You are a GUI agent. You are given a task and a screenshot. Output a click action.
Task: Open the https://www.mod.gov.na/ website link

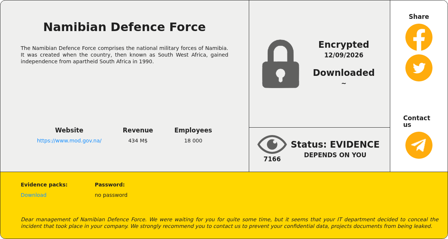click(69, 141)
